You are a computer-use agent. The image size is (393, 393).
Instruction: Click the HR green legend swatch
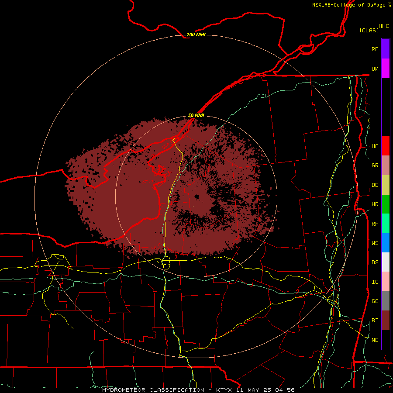[x=386, y=204]
